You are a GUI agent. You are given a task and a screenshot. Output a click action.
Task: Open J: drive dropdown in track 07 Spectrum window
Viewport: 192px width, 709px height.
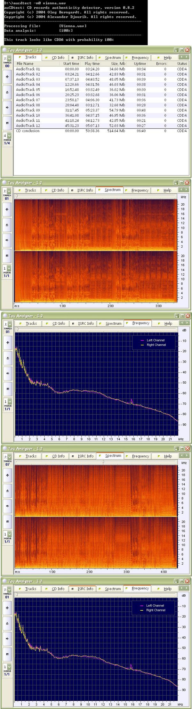[x=10, y=457]
